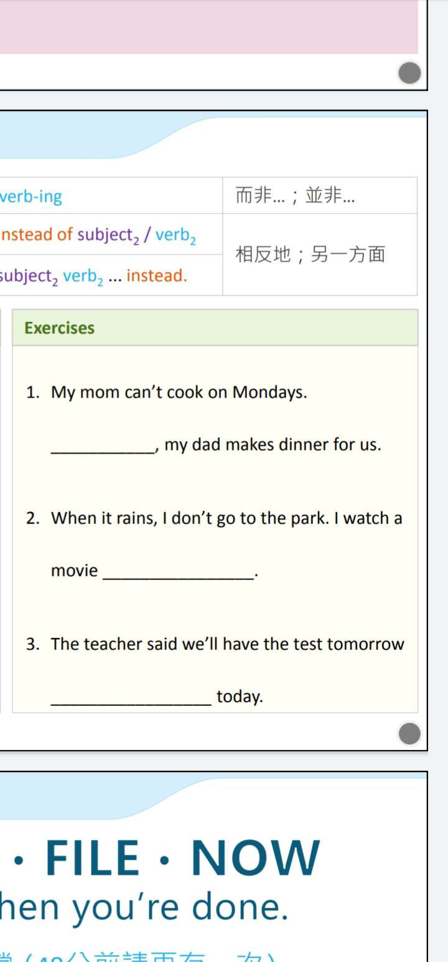Click the blank line in exercise 1

(103, 445)
